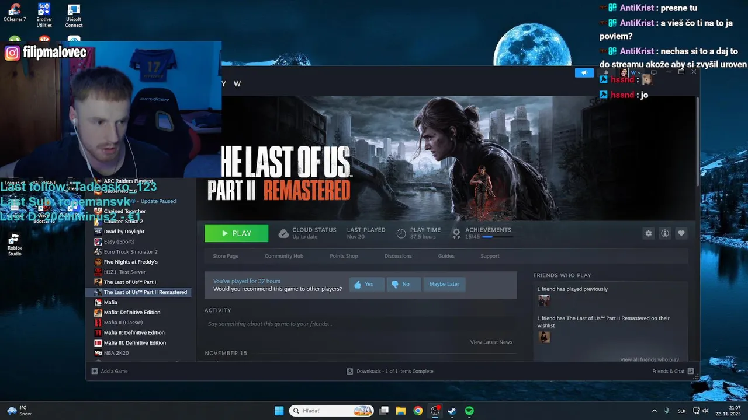This screenshot has width=748, height=420.
Task: Open the game info icon
Action: (664, 233)
